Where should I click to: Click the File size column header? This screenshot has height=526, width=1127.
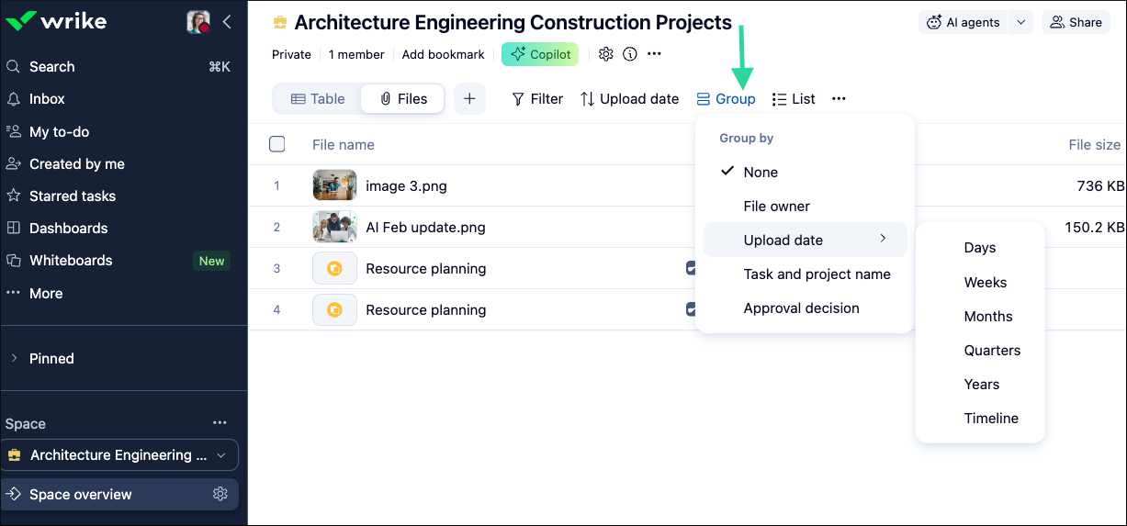click(1094, 144)
